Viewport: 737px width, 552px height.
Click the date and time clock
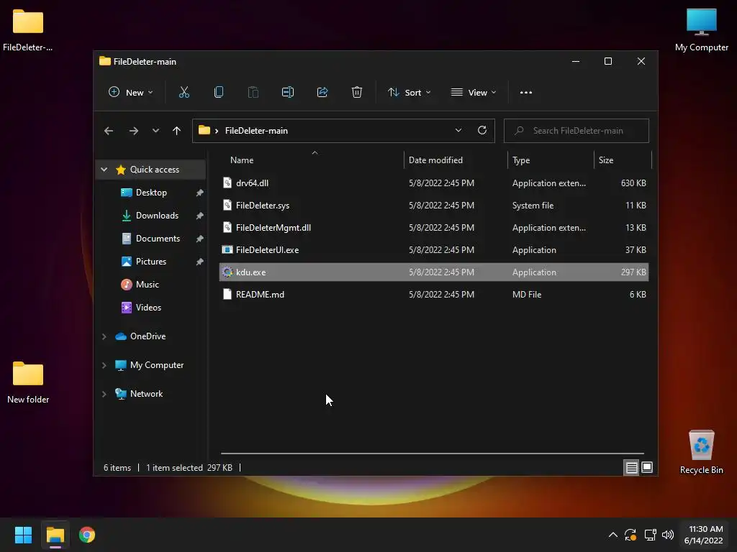pos(703,535)
